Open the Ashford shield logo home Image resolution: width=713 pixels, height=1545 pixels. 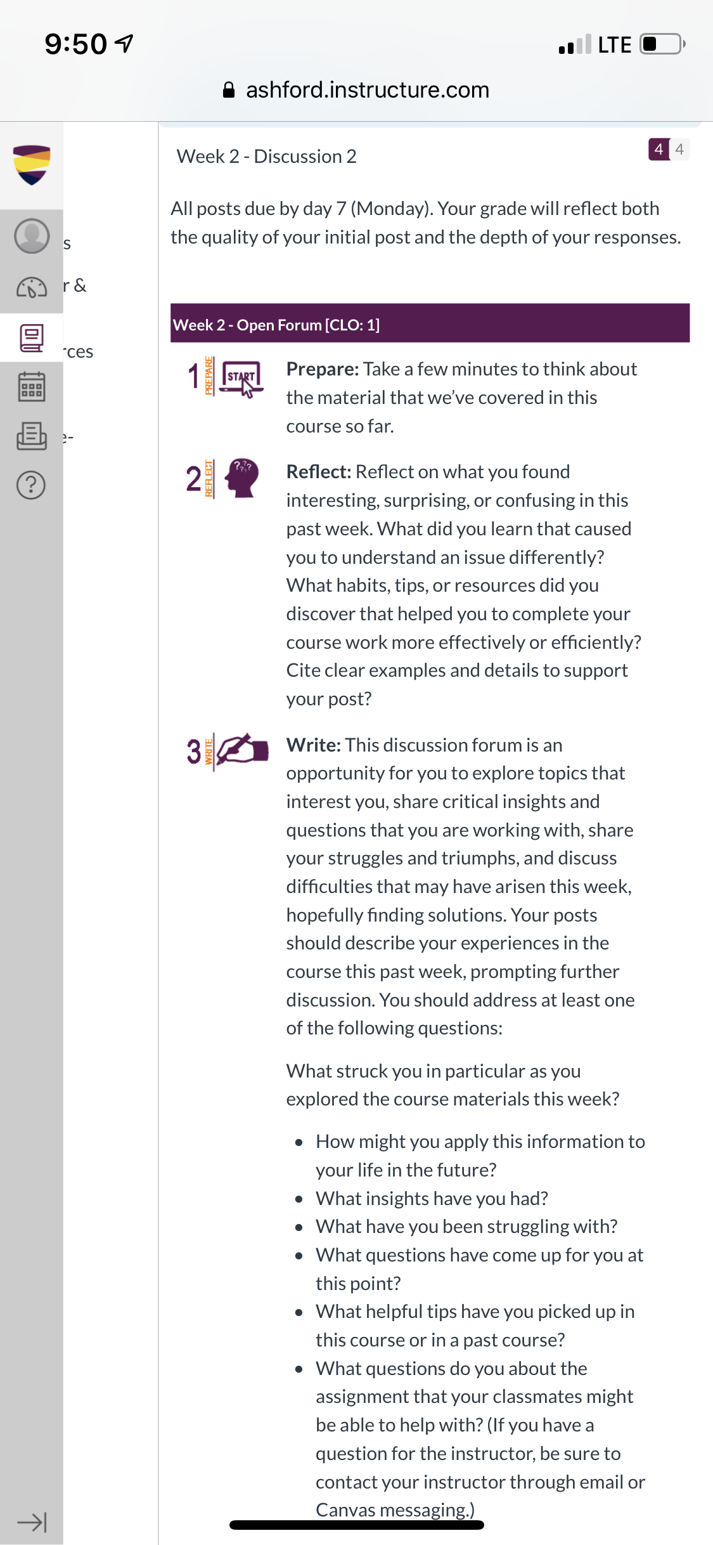pyautogui.click(x=31, y=165)
